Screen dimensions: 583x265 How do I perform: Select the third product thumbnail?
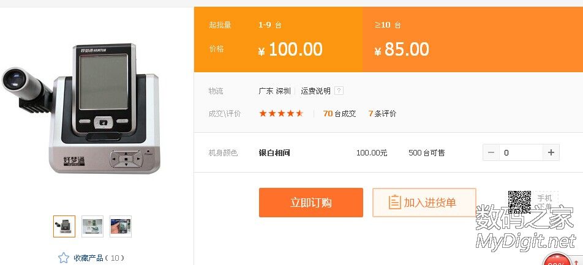tap(121, 226)
